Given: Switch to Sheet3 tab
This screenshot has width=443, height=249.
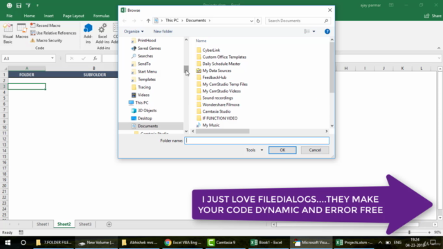Looking at the screenshot, I should tap(85, 224).
